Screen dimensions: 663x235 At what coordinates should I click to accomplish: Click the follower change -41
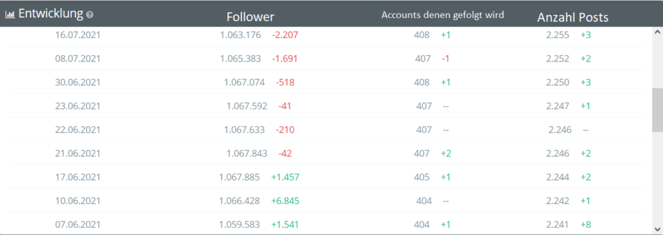[285, 106]
